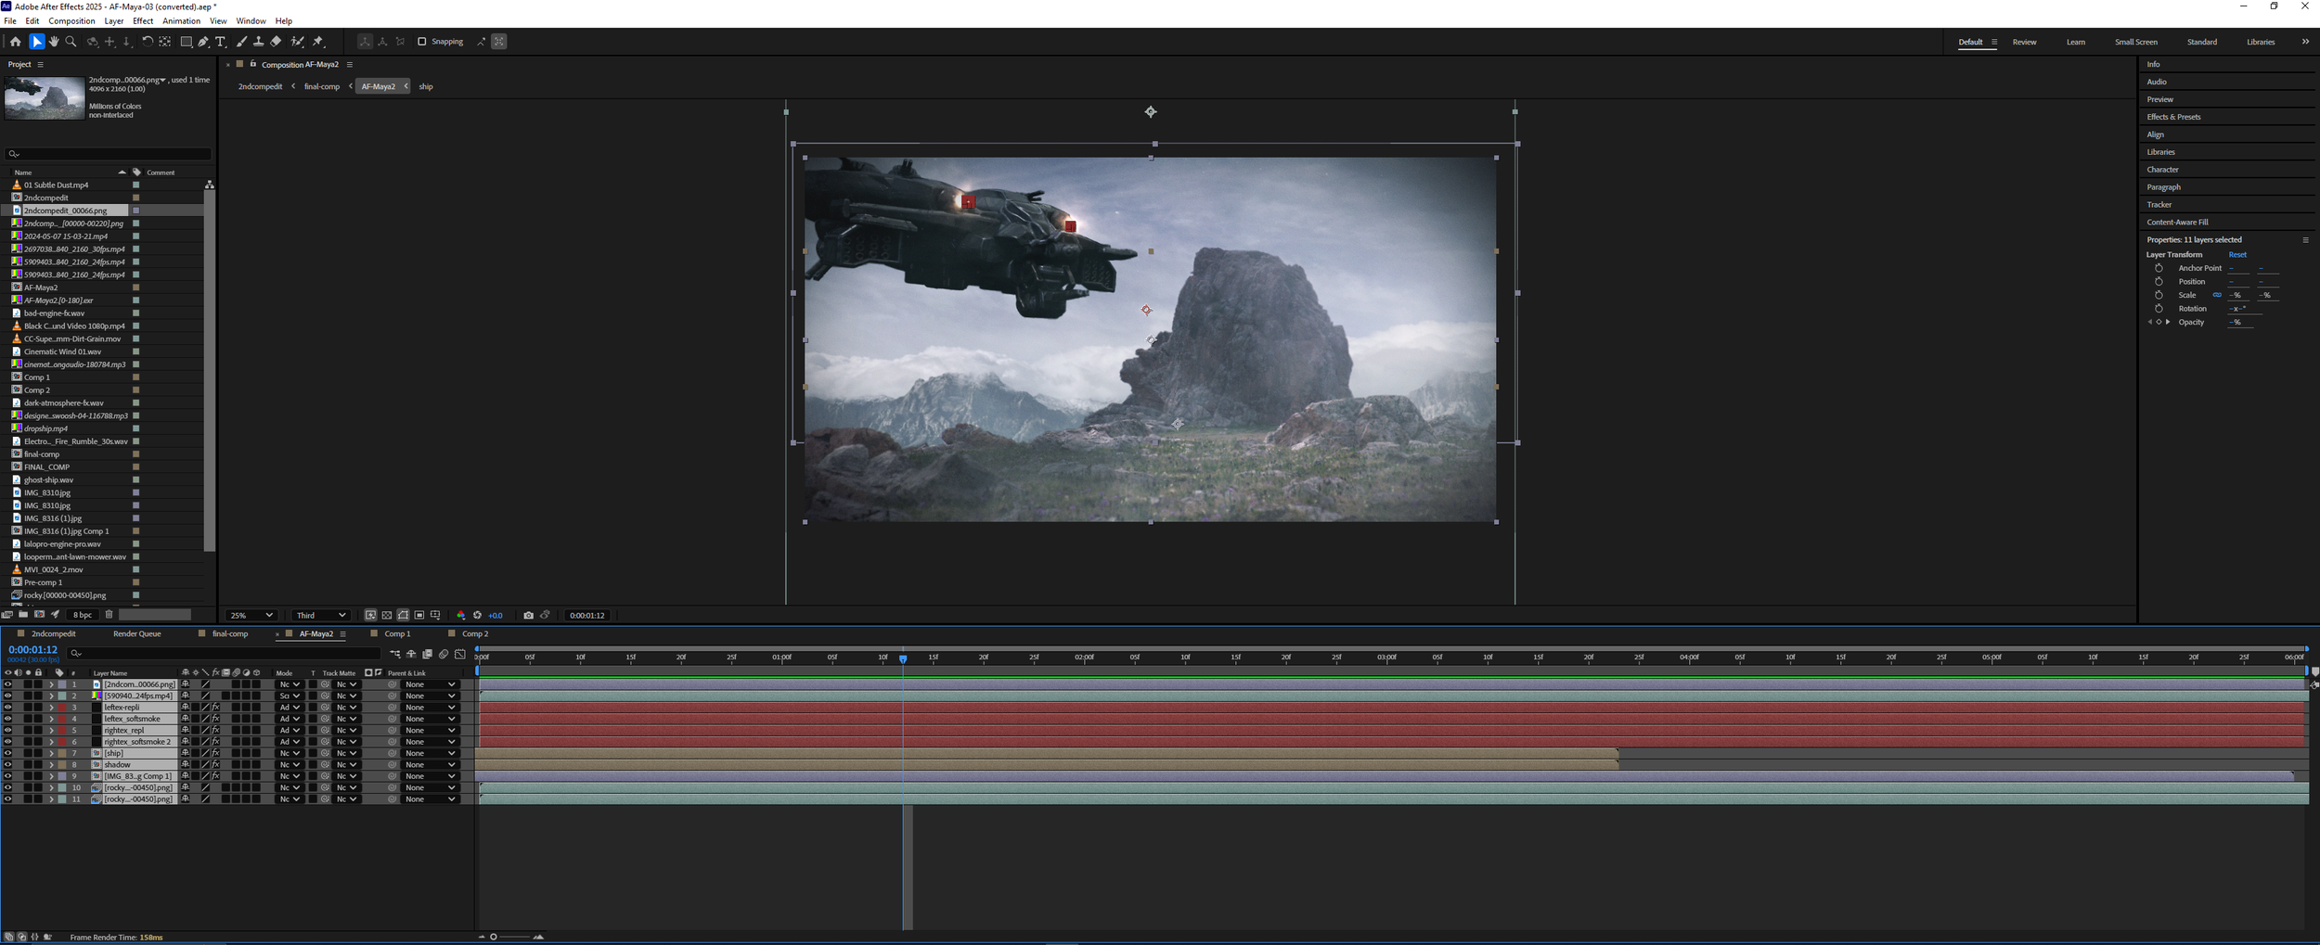
Task: Open Track Matte dropdown for rightex_softsmoke 2
Action: 347,742
